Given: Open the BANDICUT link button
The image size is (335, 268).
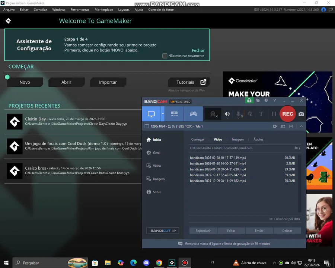Looking at the screenshot, I should (163, 231).
